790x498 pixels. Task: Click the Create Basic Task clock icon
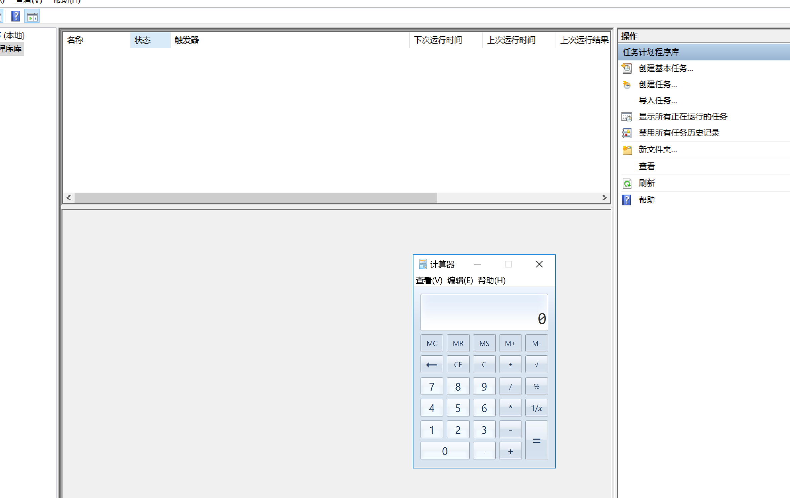(x=627, y=68)
